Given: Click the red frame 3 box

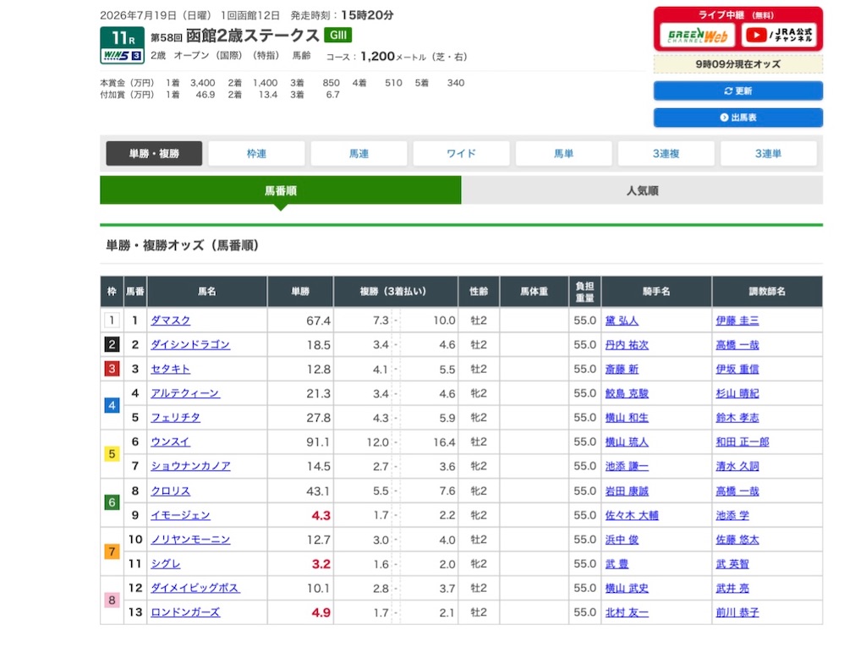Looking at the screenshot, I should pyautogui.click(x=112, y=369).
